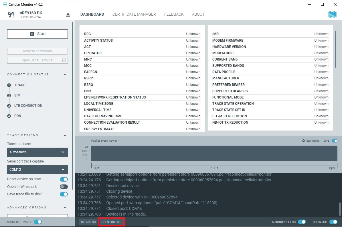The width and height of the screenshot is (342, 227).
Task: Click the nRF9160 DK device icon
Action: click(11, 15)
